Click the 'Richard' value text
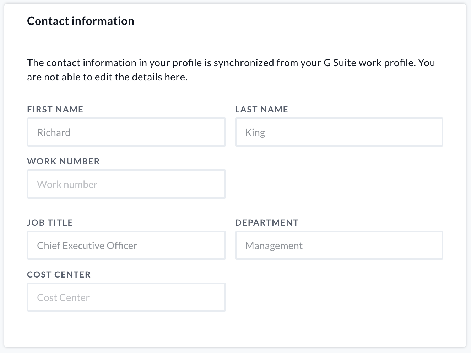Image resolution: width=471 pixels, height=353 pixels. pos(54,132)
